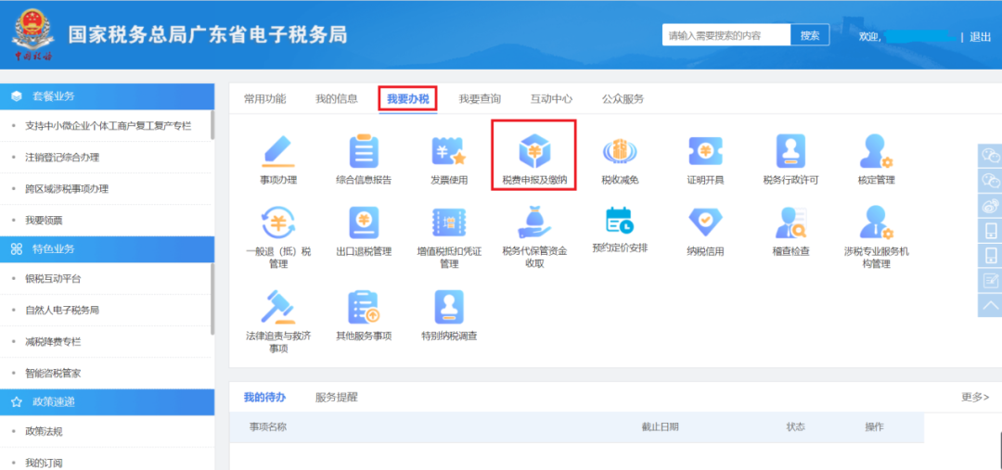Open the 特别纳税调查 icon
The height and width of the screenshot is (470, 1002).
(449, 307)
